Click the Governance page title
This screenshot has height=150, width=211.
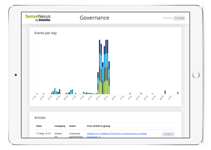pyautogui.click(x=94, y=18)
